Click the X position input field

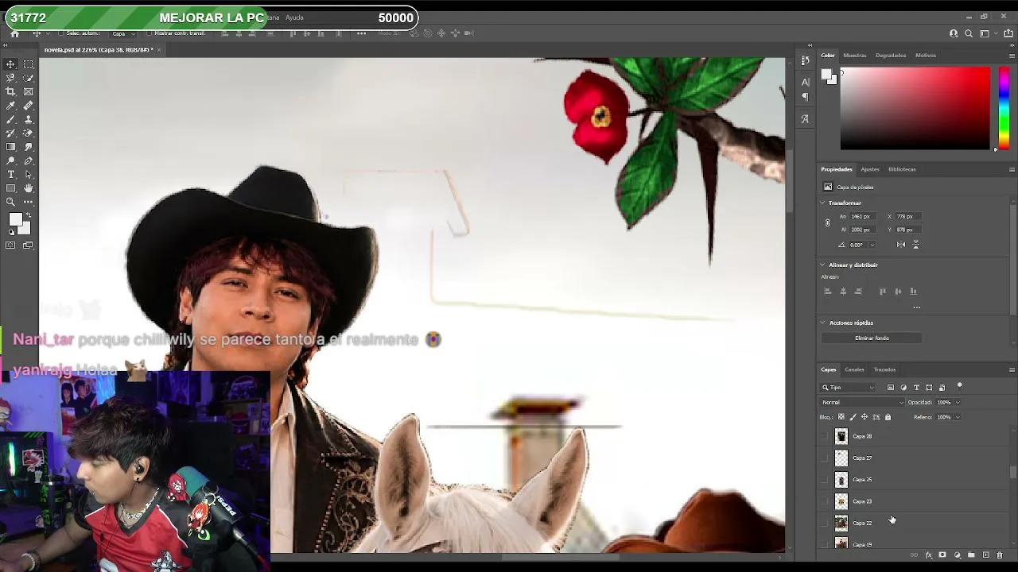click(910, 217)
